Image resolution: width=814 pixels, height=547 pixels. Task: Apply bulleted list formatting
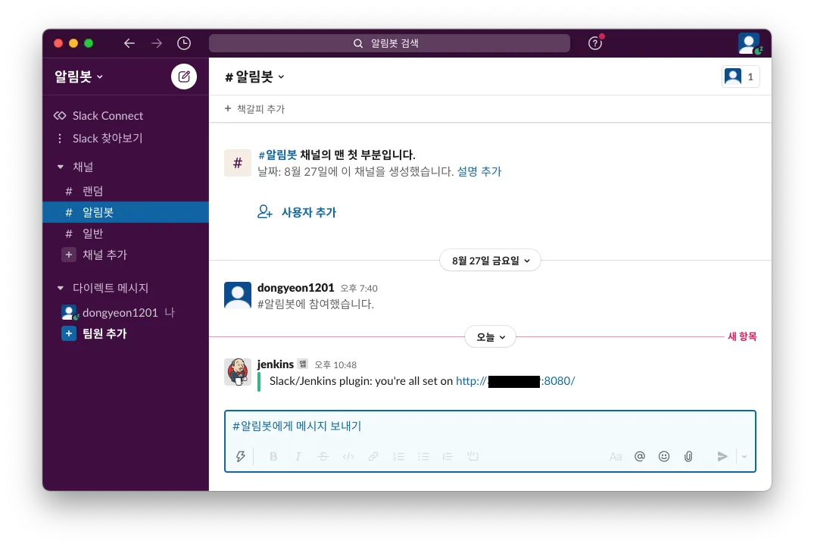tap(423, 456)
